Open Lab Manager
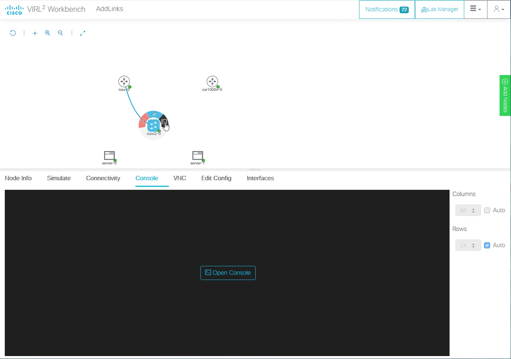This screenshot has width=511, height=359. pos(439,9)
